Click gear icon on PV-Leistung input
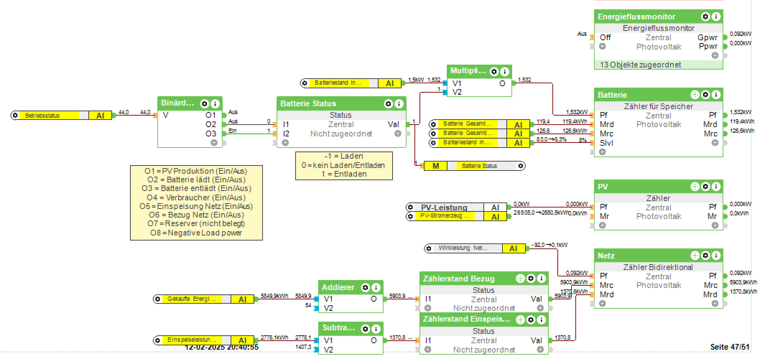Viewport: 765px width, 359px height. click(x=410, y=207)
